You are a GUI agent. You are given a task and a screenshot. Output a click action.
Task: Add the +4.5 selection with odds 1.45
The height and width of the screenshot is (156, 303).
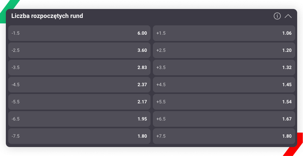click(224, 85)
